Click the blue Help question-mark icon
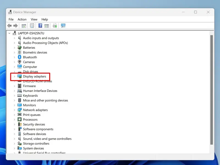Viewport: 220px width, 165px height. tap(40, 25)
